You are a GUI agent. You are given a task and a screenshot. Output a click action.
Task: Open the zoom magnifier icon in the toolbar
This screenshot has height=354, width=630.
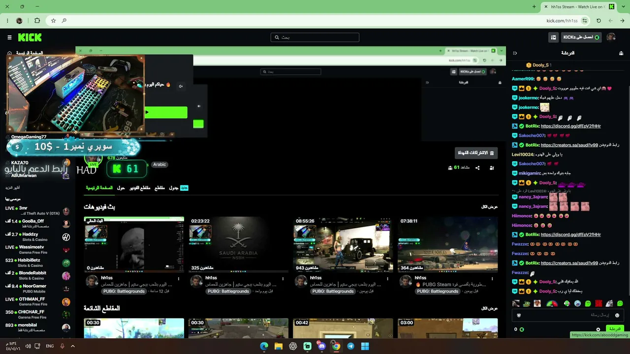(64, 21)
